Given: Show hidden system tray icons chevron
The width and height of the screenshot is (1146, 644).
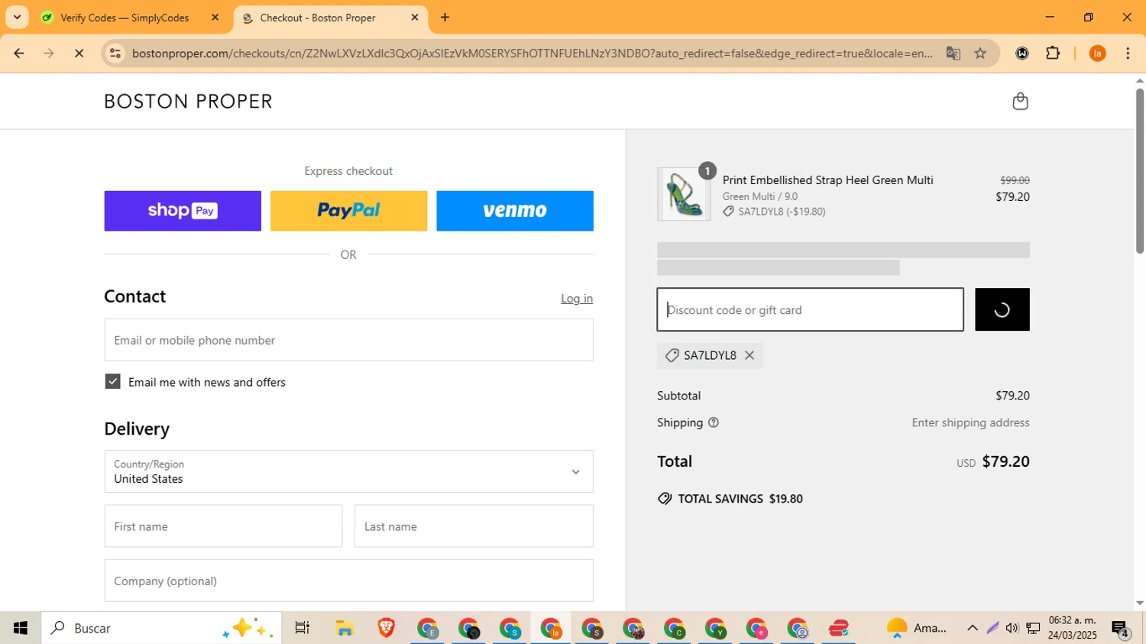Looking at the screenshot, I should tap(972, 628).
